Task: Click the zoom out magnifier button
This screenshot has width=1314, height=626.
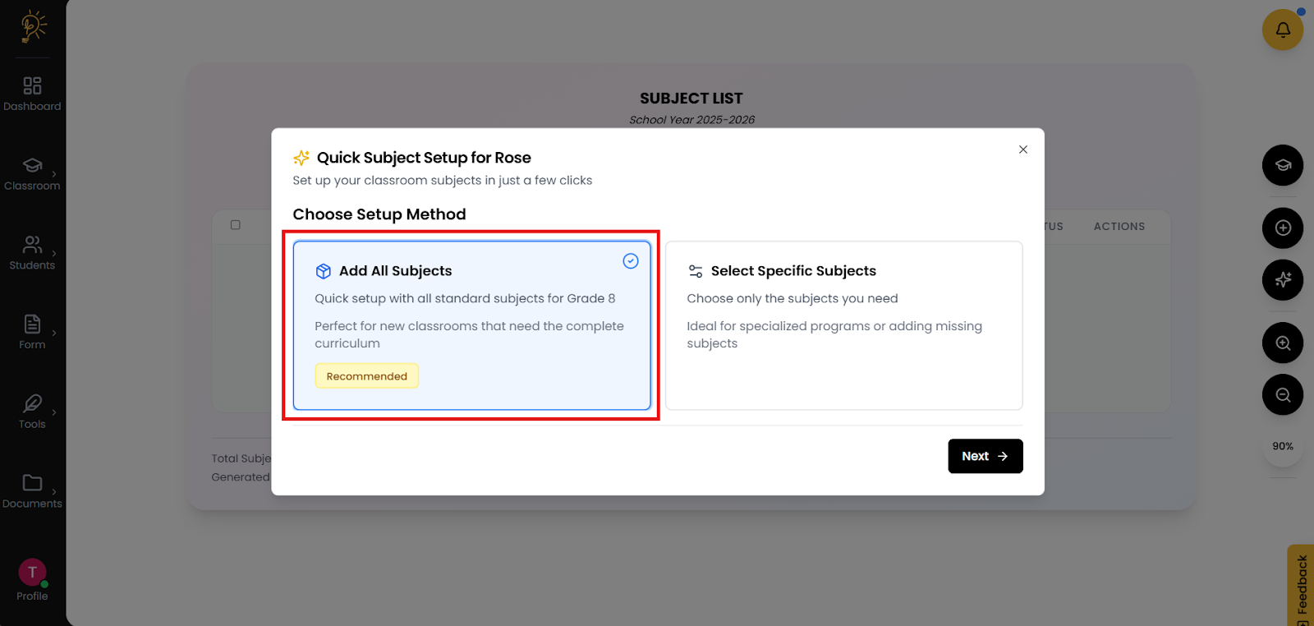Action: coord(1282,395)
